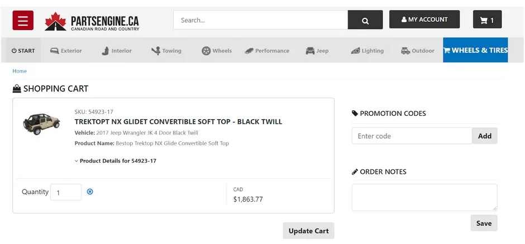This screenshot has height=244, width=525.
Task: Open the Outdoor category
Action: tap(418, 51)
